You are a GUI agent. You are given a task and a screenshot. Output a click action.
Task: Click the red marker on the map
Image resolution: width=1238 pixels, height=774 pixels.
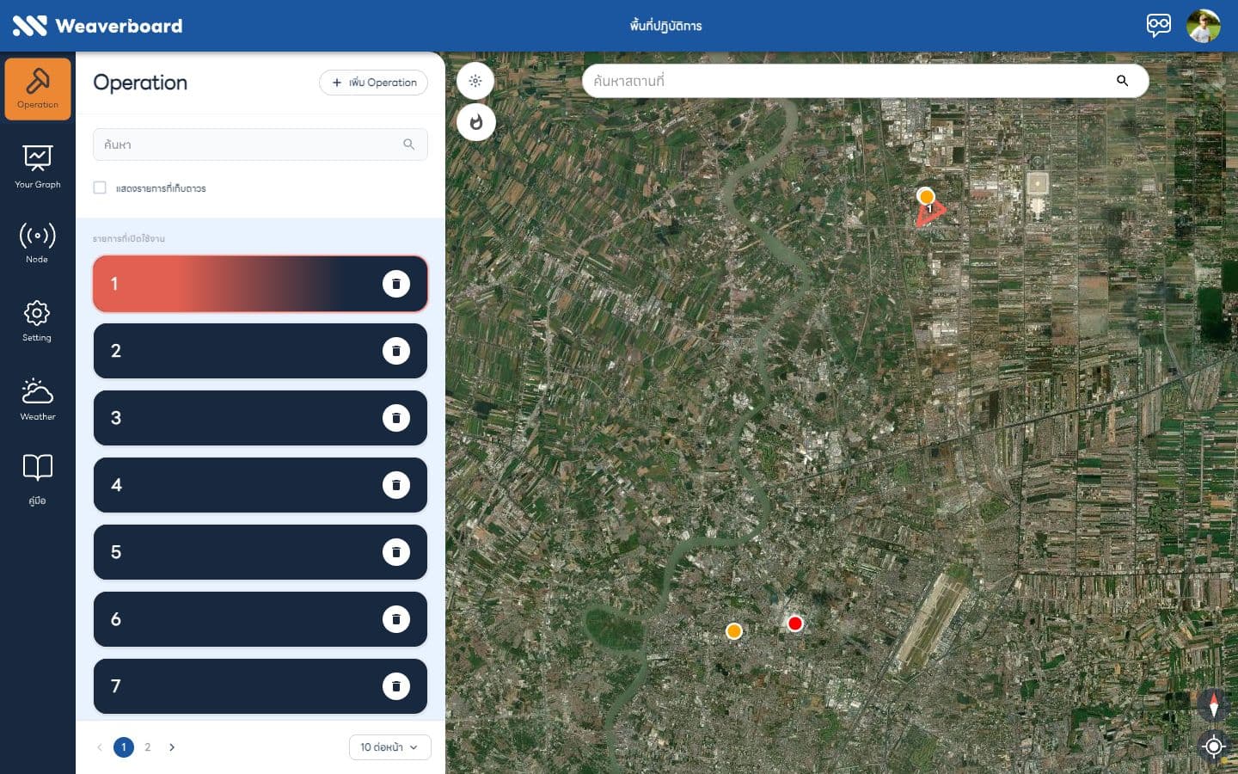[x=795, y=623]
